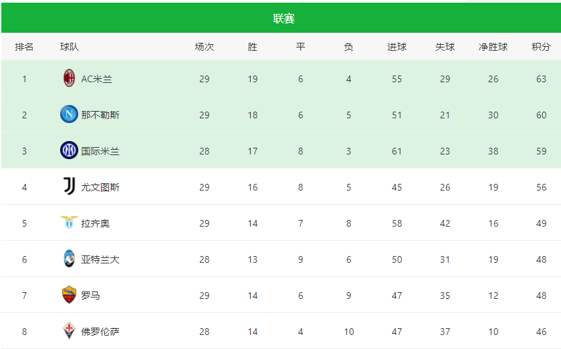Select the 联赛 tab header
This screenshot has height=349, width=561.
pos(284,18)
